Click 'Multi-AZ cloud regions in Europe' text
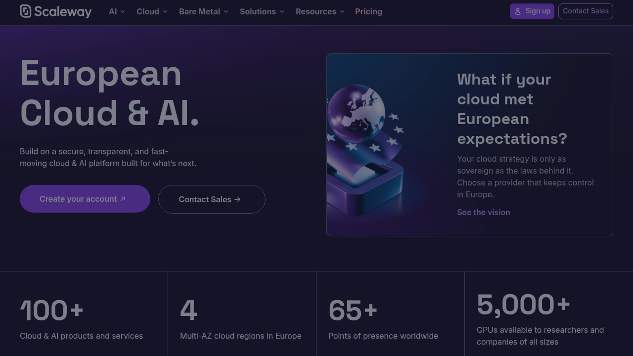This screenshot has width=633, height=356. (241, 336)
